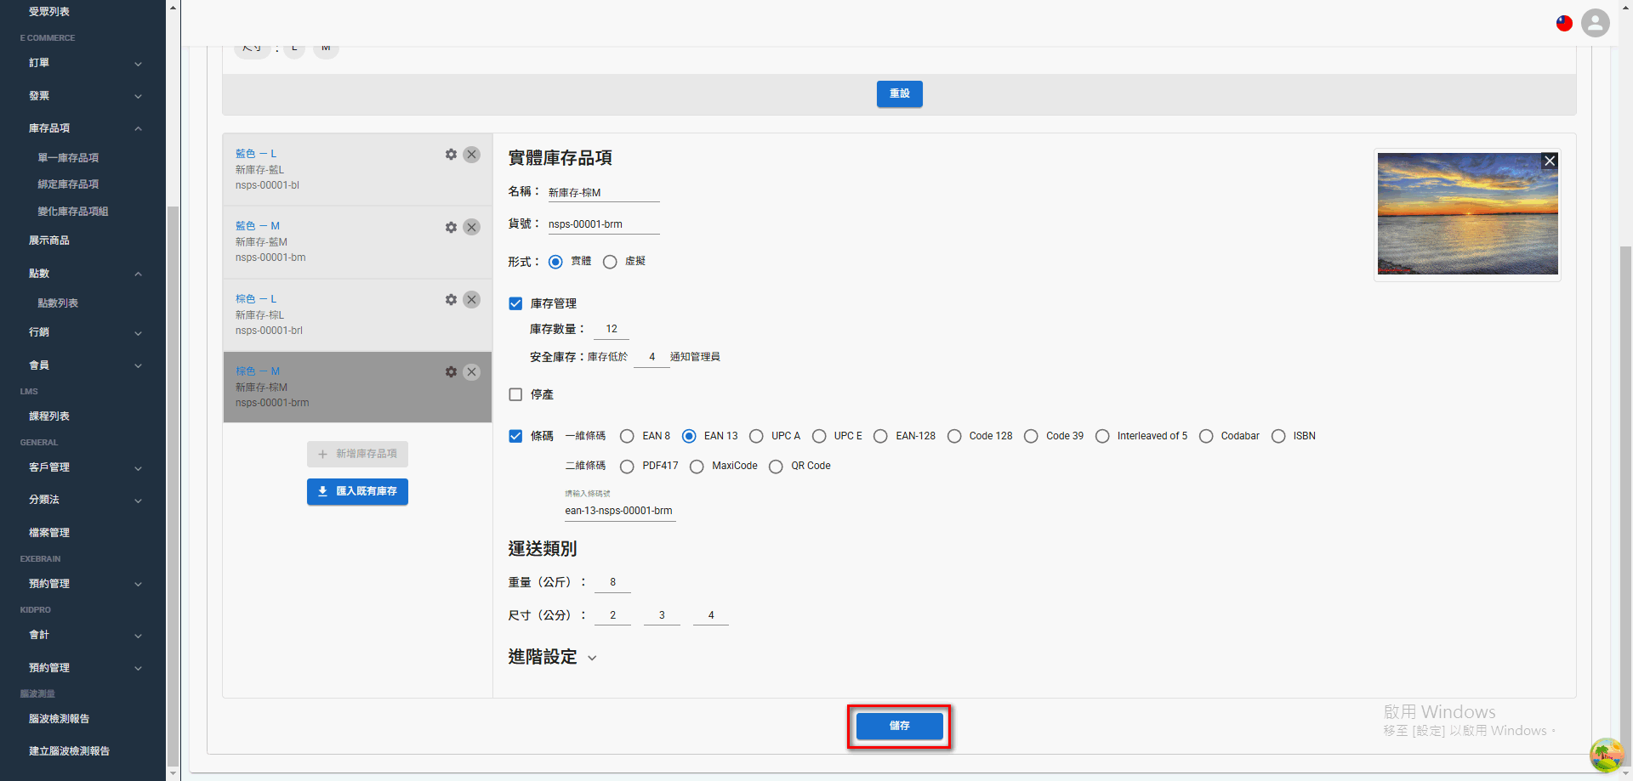Switch language using the flag icon
Screen dimensions: 1633x781
point(1564,23)
